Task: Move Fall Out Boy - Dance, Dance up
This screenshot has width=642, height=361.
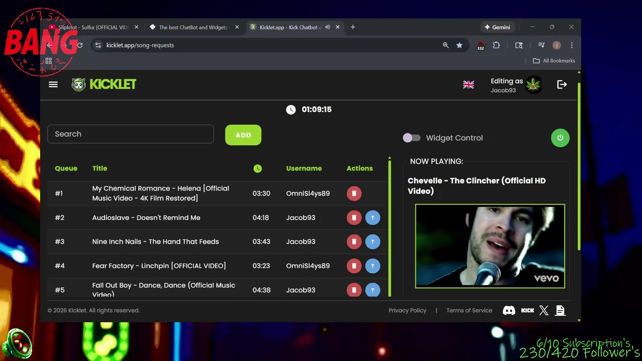Action: point(373,290)
